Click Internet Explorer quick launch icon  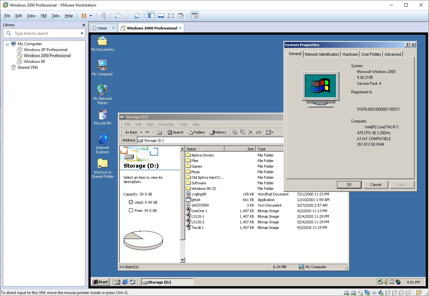125,282
